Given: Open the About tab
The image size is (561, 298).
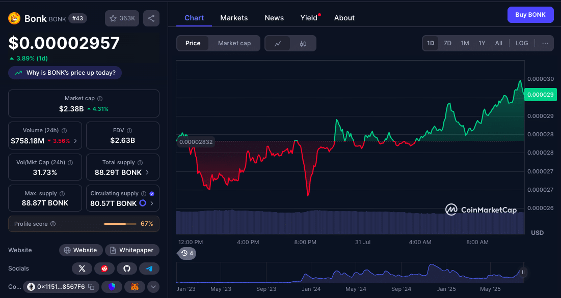Looking at the screenshot, I should 344,18.
